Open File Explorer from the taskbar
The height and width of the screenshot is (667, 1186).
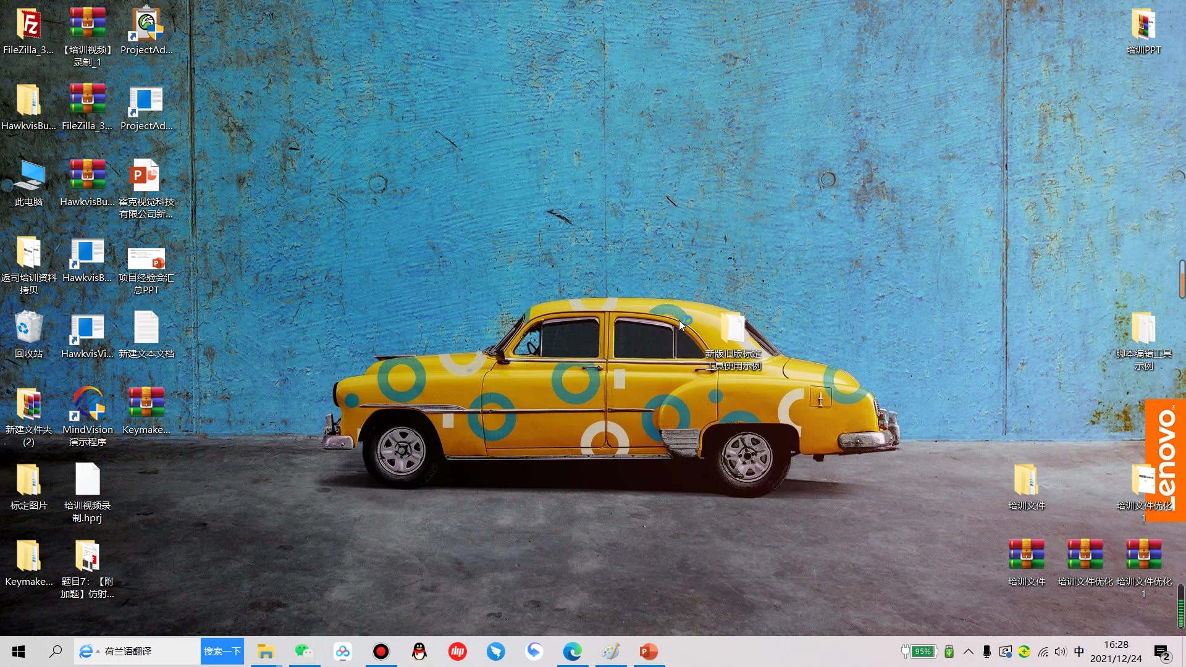(266, 652)
